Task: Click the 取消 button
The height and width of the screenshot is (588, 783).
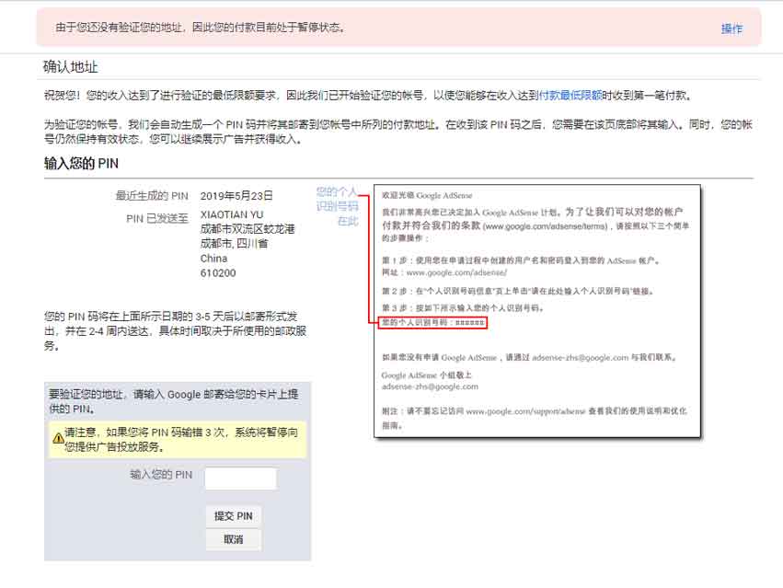Action: 233,540
